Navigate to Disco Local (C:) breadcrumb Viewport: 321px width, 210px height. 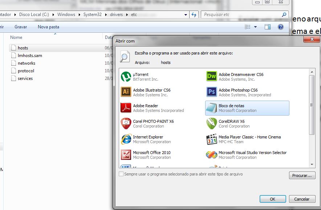[x=34, y=15]
